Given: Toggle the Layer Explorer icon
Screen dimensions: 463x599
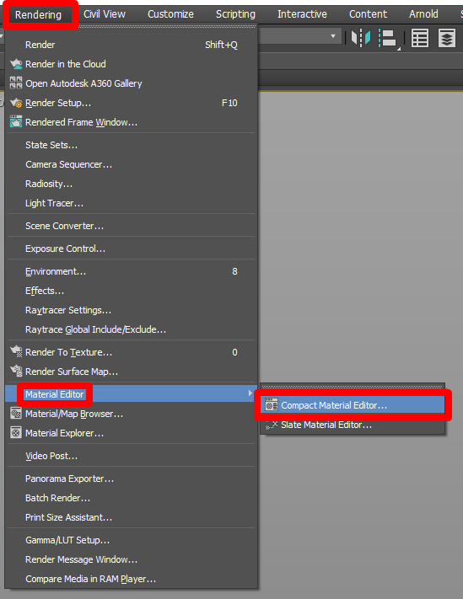Looking at the screenshot, I should (x=447, y=38).
